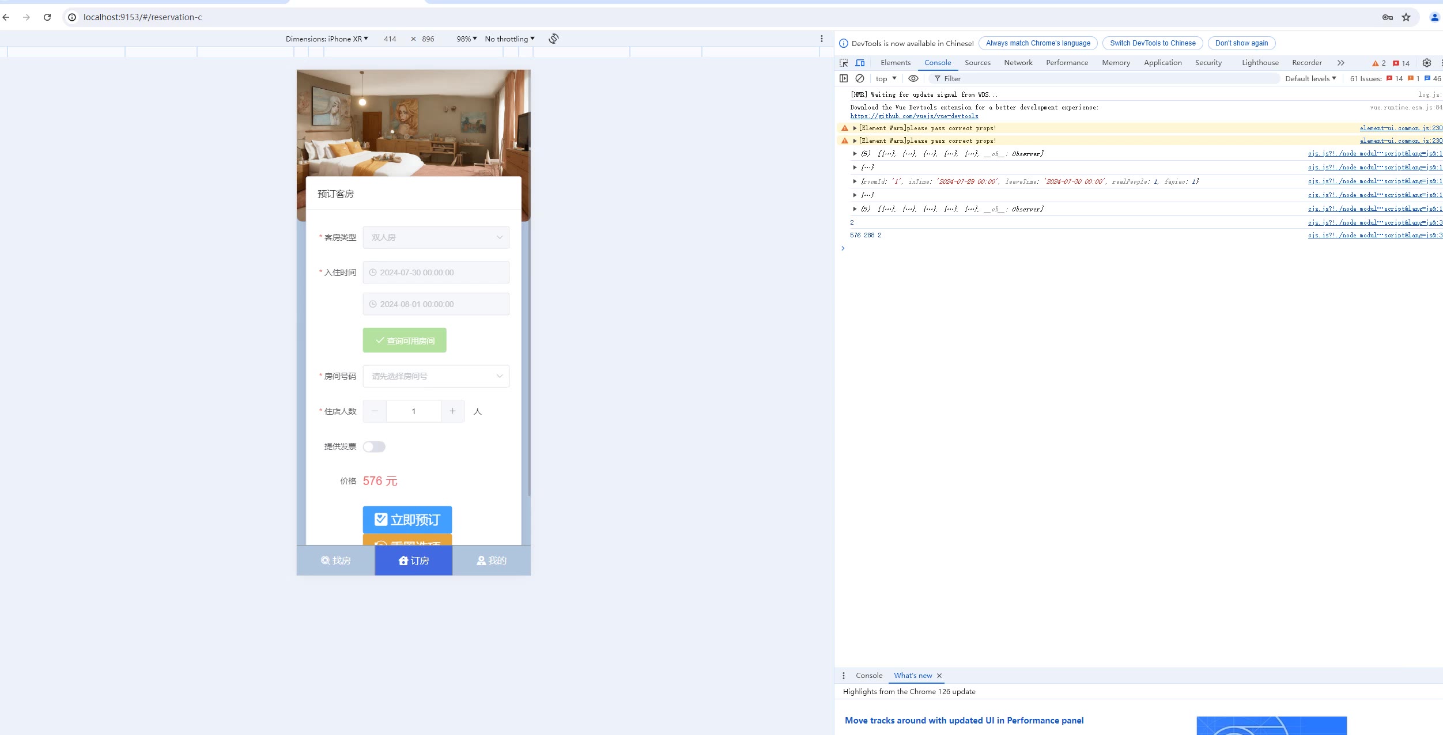Switch to the Sources tab

click(x=978, y=63)
